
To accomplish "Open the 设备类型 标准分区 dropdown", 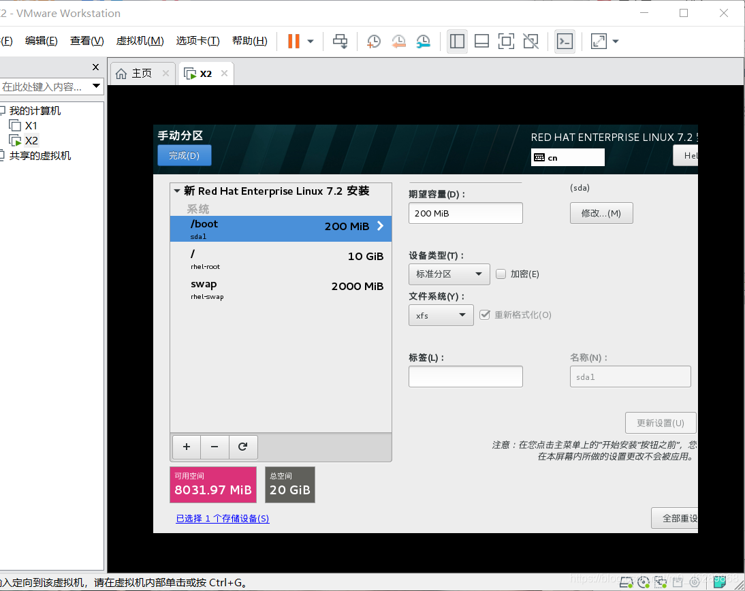I will (449, 274).
